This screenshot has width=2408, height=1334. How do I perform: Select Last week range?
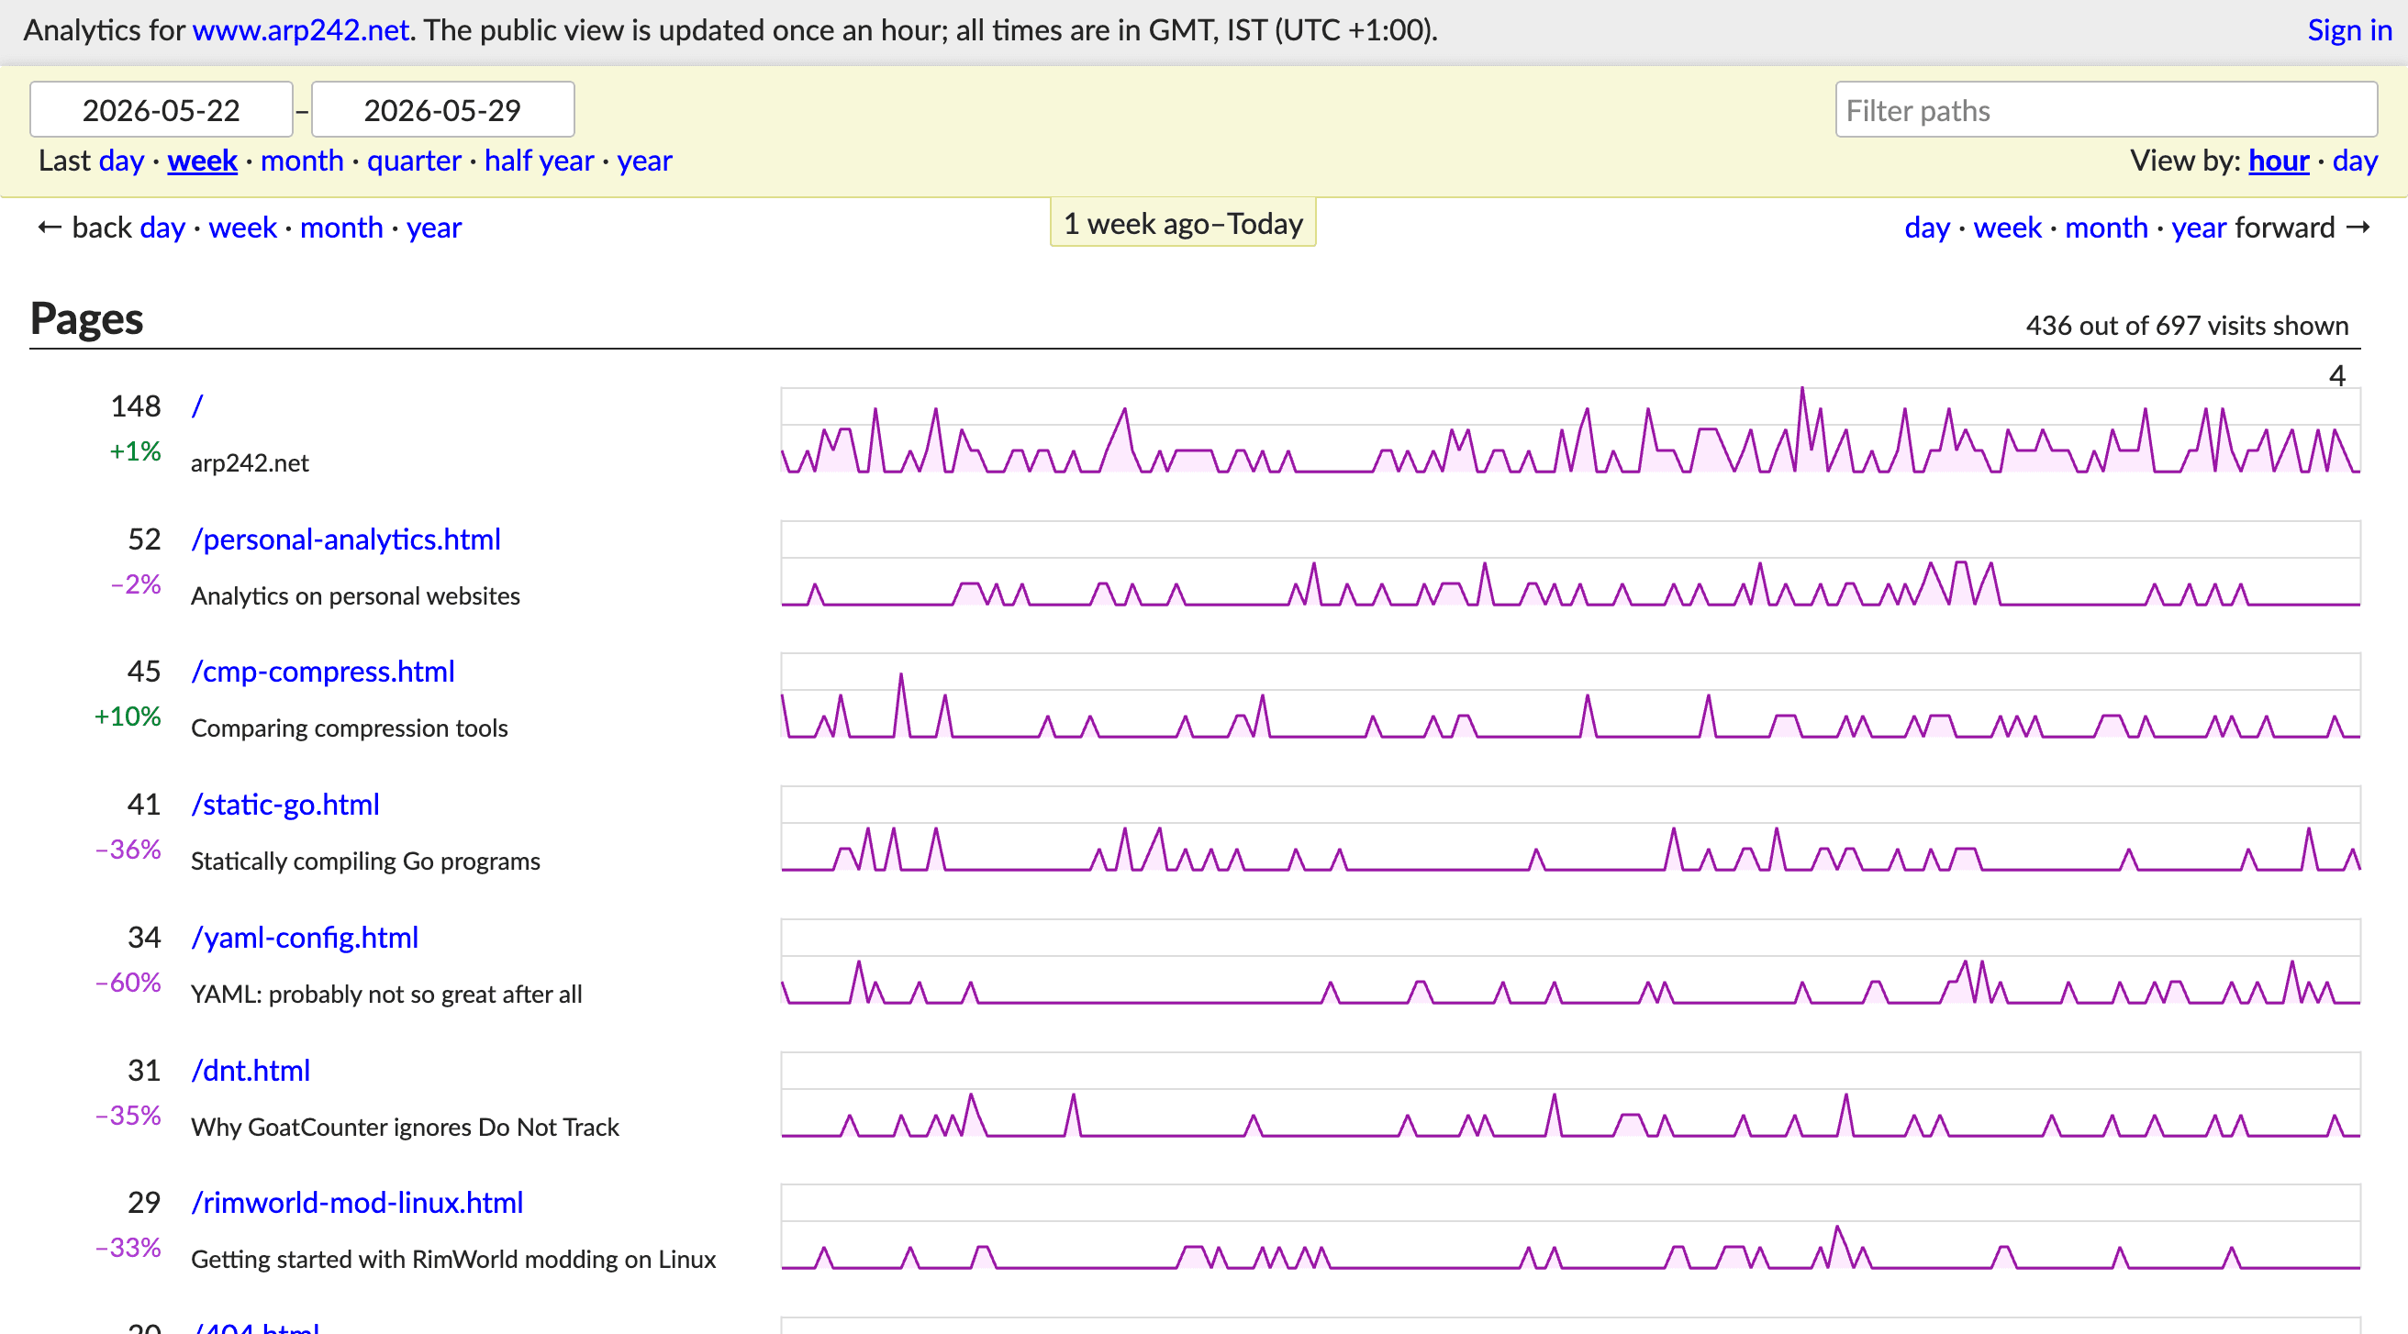point(202,161)
